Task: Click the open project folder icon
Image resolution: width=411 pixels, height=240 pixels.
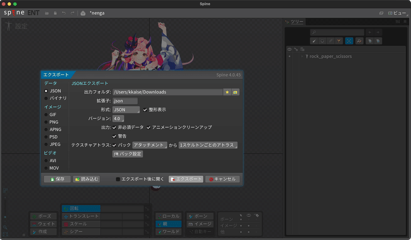Action: pos(47,13)
